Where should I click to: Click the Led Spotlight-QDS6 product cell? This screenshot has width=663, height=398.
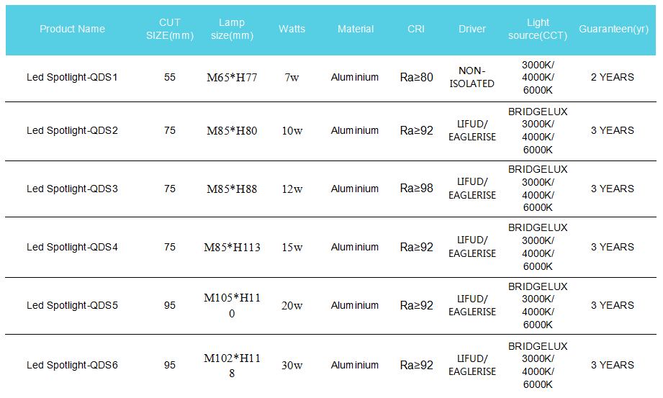(x=72, y=366)
